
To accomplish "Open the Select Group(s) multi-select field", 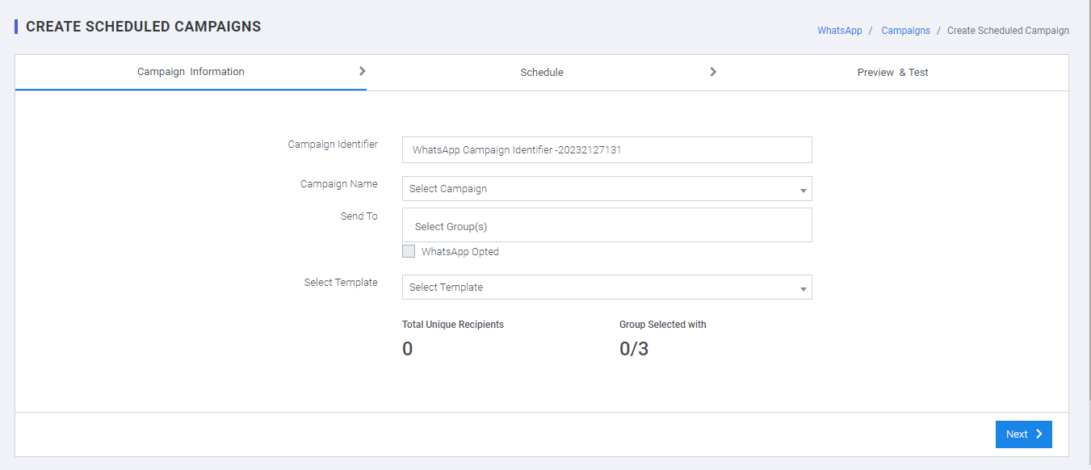I will [607, 225].
